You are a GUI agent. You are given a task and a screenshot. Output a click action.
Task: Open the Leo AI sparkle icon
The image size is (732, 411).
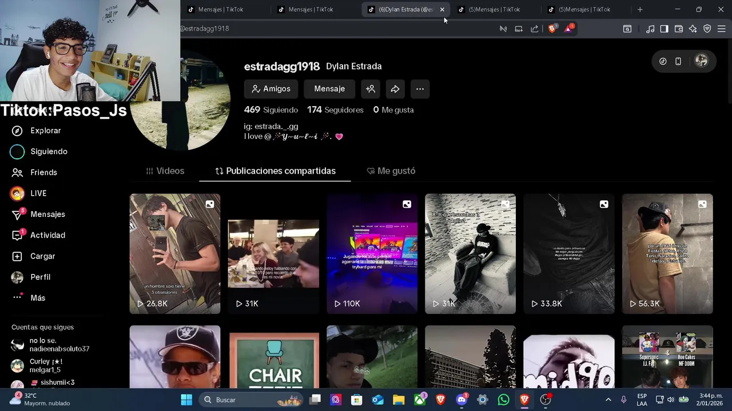coord(693,29)
